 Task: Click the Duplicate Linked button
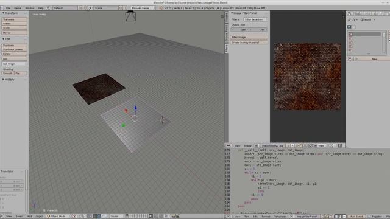pos(14,49)
